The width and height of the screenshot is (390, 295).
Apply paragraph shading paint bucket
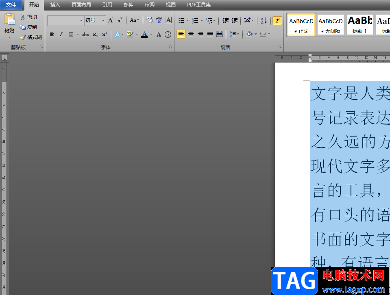pos(249,34)
